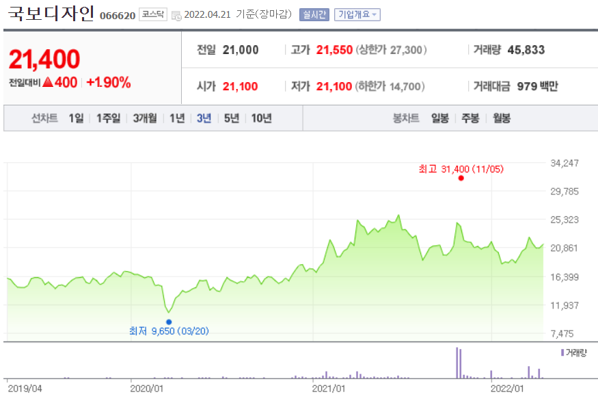
Task: Click the 거래량 legend in volume chart
Action: (x=574, y=352)
